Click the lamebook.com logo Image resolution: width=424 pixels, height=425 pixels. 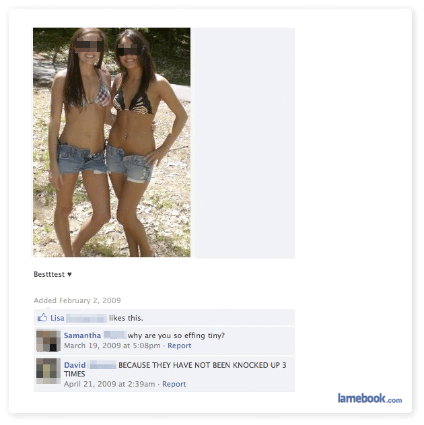coord(369,399)
